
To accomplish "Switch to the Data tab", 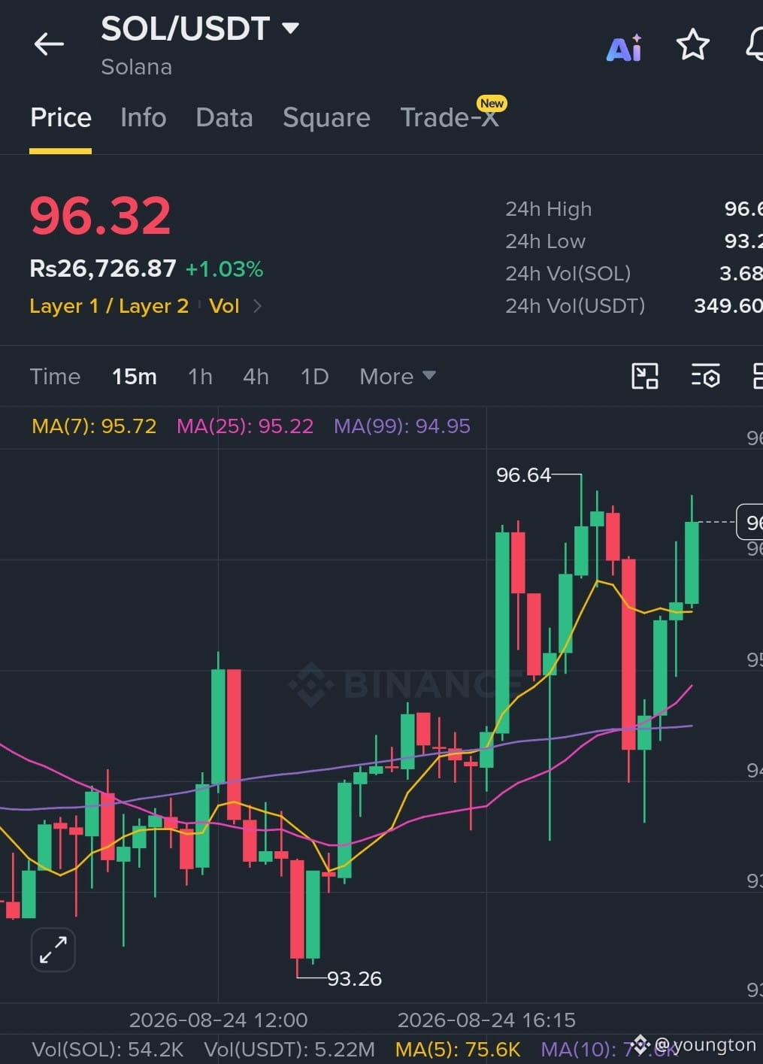I will pos(224,118).
